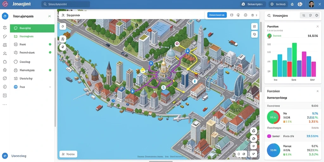Select the highlighted green item in the sidebar list
324x162 pixels.
32,28
